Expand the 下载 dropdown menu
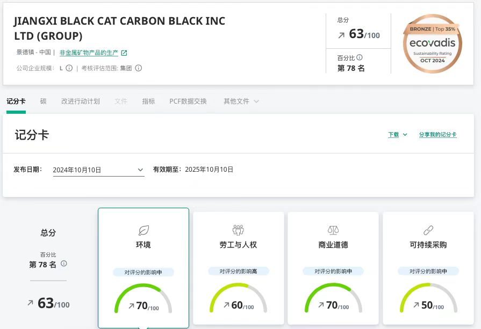Screen dimensions: 481x329 click(397, 135)
